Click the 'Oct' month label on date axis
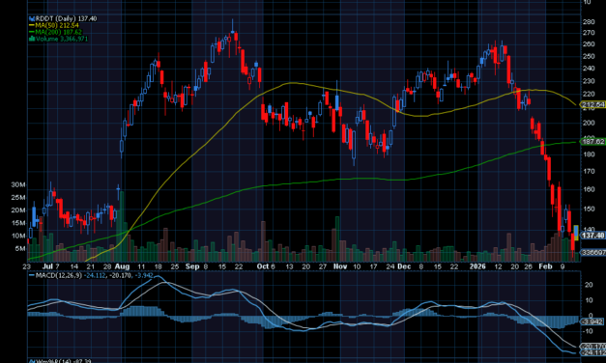This screenshot has width=606, height=363. click(263, 266)
